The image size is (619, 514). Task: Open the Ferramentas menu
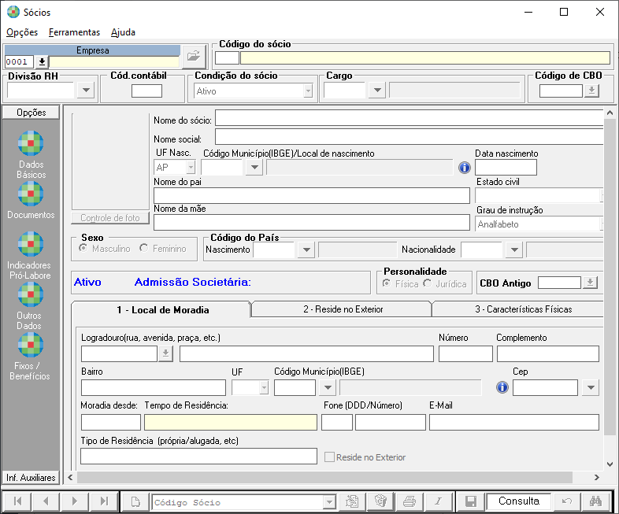coord(74,32)
